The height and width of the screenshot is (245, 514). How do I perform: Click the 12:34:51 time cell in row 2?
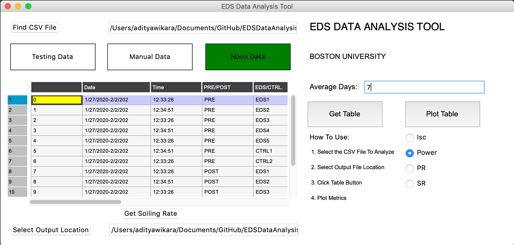point(176,110)
